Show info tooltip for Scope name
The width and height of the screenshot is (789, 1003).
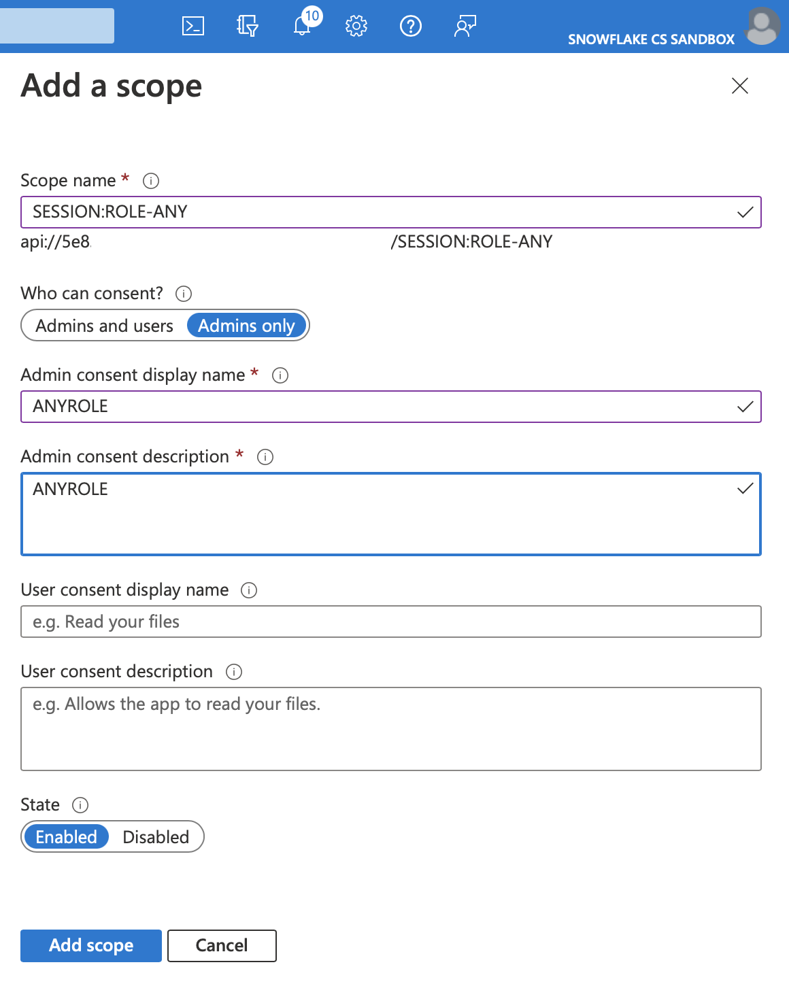pyautogui.click(x=151, y=181)
